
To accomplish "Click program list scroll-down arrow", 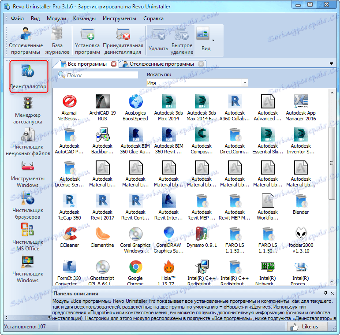I will pos(332,282).
